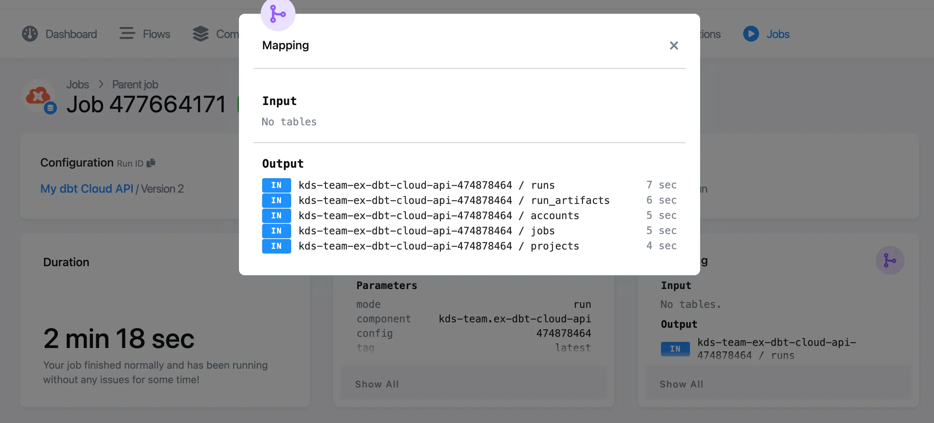Click the Jobs breadcrumb link
Viewport: 934px width, 423px height.
[x=77, y=84]
